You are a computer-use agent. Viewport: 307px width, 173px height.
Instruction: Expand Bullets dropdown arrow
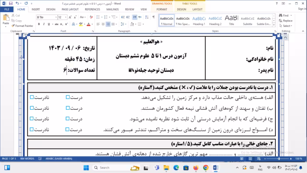[x=102, y=17]
